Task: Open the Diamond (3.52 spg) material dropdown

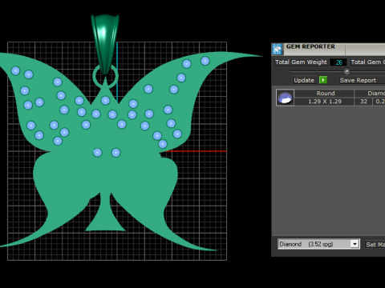Action: 318,244
